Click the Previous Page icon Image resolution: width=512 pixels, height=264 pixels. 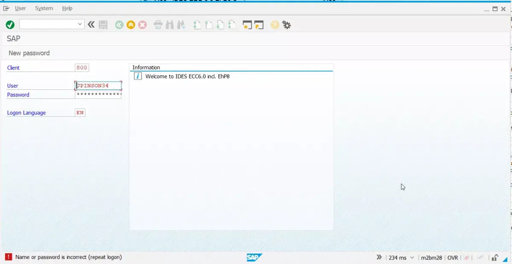(x=209, y=25)
